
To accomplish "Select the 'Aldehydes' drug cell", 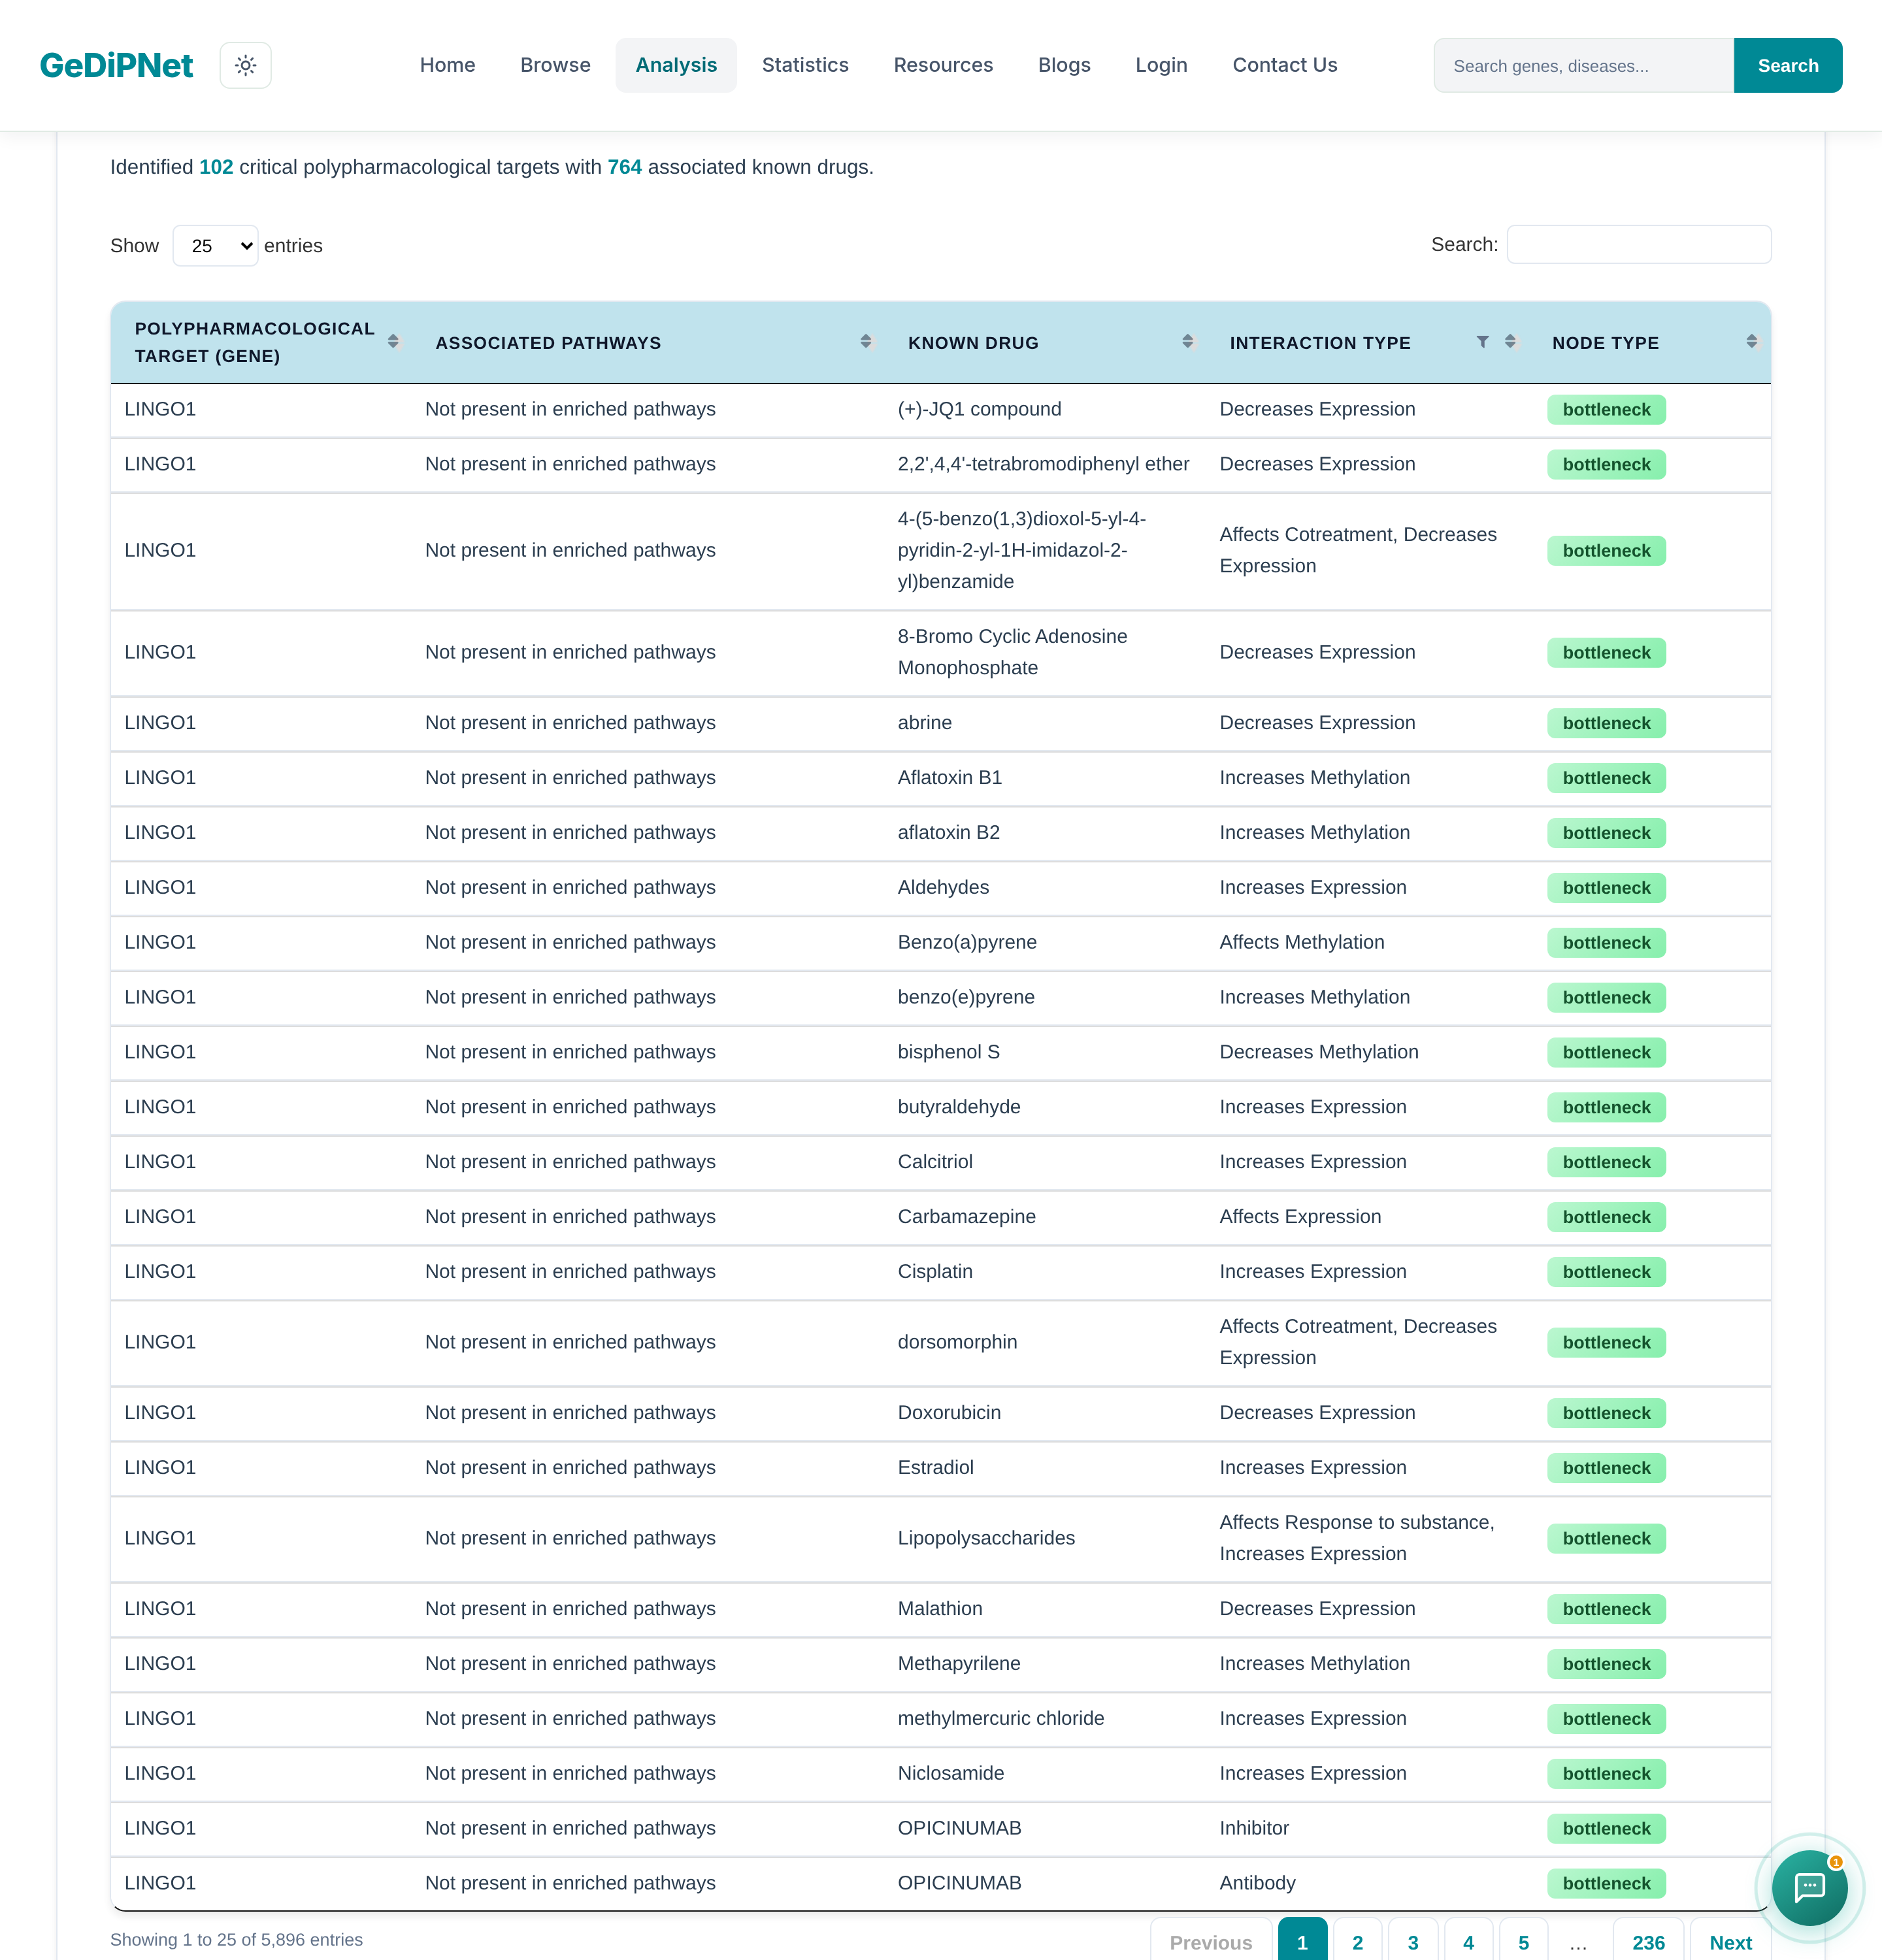I will 943,887.
